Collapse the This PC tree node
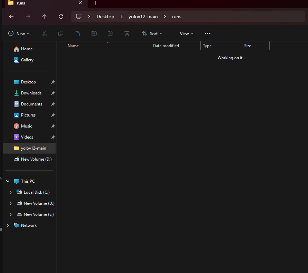This screenshot has width=308, height=273. (8, 181)
